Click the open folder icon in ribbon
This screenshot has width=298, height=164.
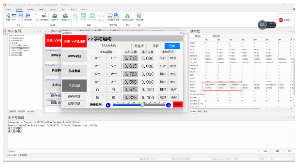(x=14, y=16)
